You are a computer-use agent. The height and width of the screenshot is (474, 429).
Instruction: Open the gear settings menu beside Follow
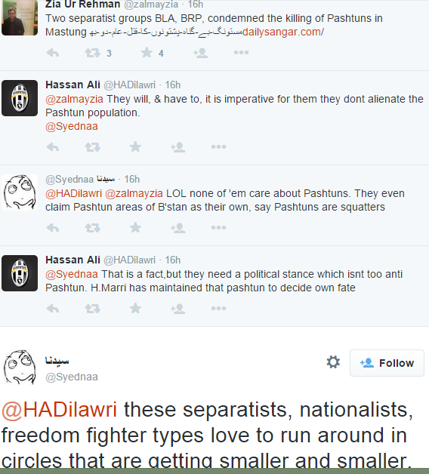coord(333,362)
